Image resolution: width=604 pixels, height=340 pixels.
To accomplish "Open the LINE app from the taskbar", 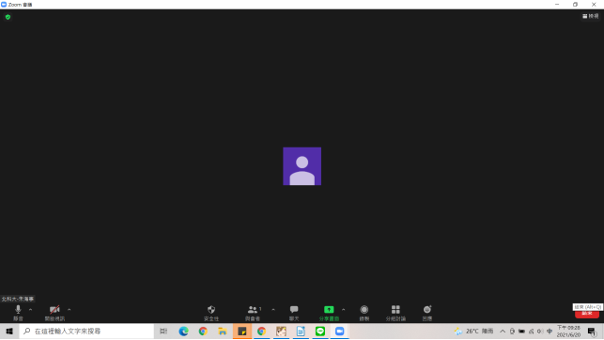I will pos(320,332).
